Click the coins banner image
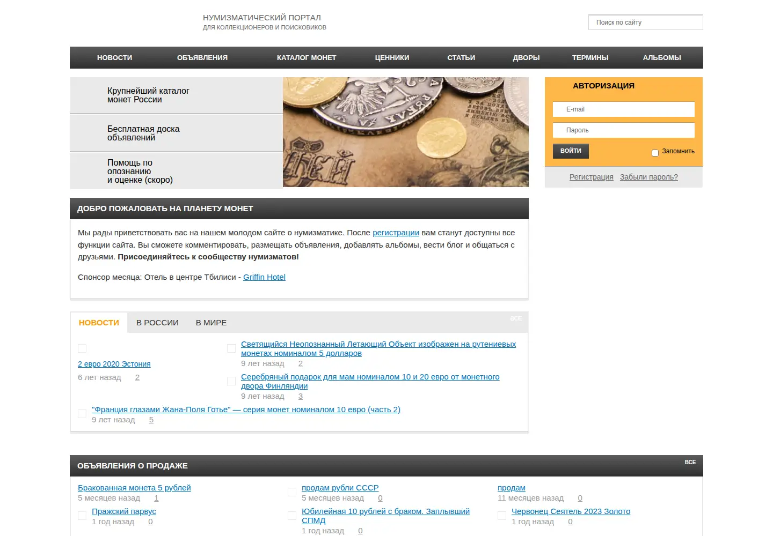 coord(406,132)
